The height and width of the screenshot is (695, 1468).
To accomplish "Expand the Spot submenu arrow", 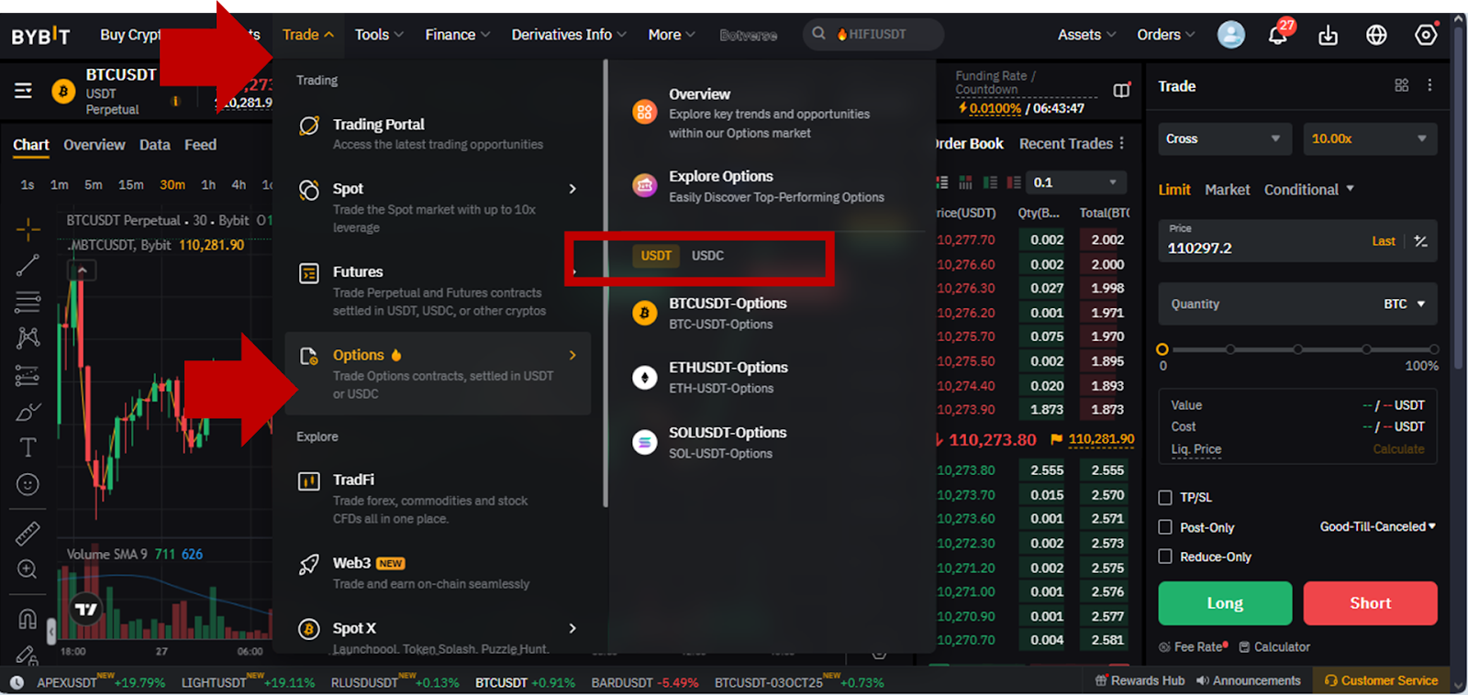I will coord(573,189).
